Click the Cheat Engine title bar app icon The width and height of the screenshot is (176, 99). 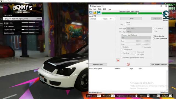pos(90,6)
